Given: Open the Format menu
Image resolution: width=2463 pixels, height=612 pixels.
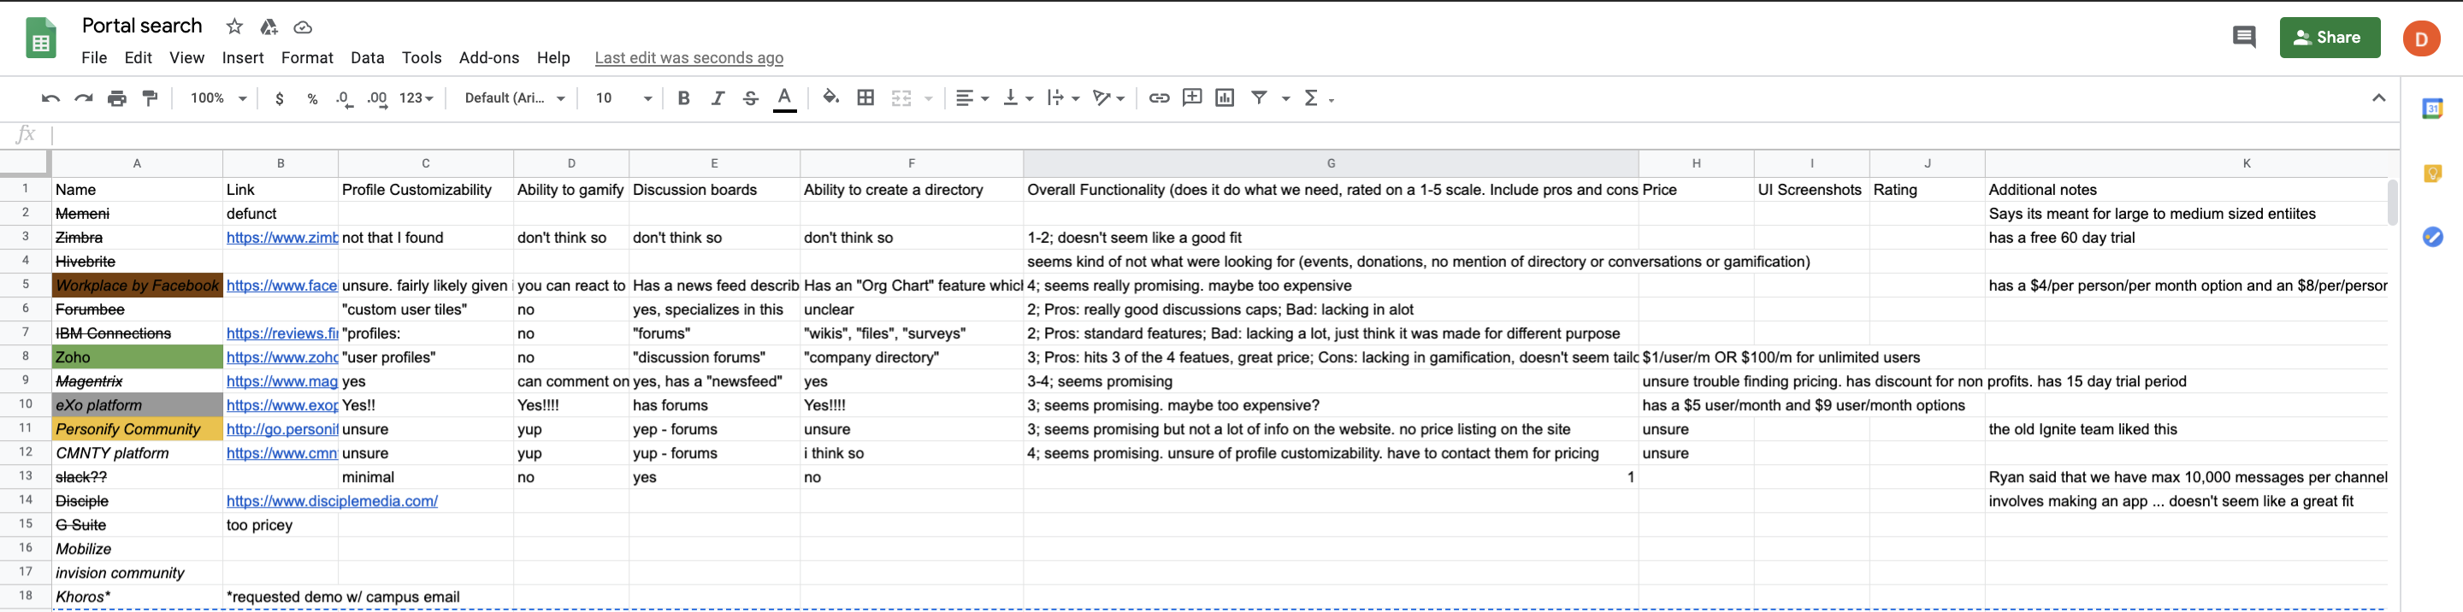Looking at the screenshot, I should click(x=307, y=58).
